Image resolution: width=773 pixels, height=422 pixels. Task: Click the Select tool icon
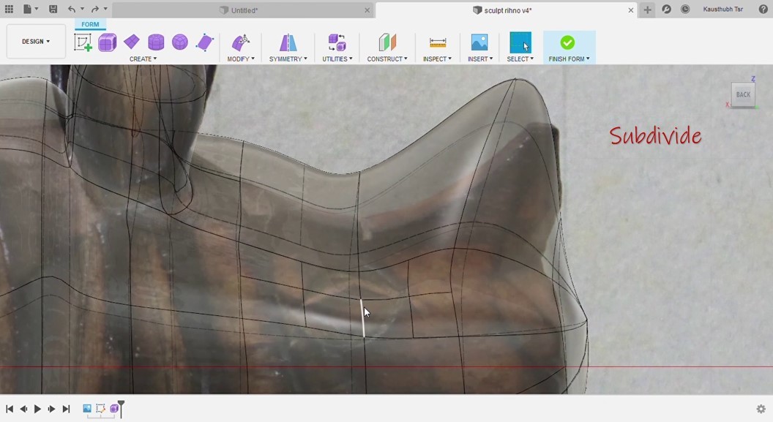tap(520, 42)
